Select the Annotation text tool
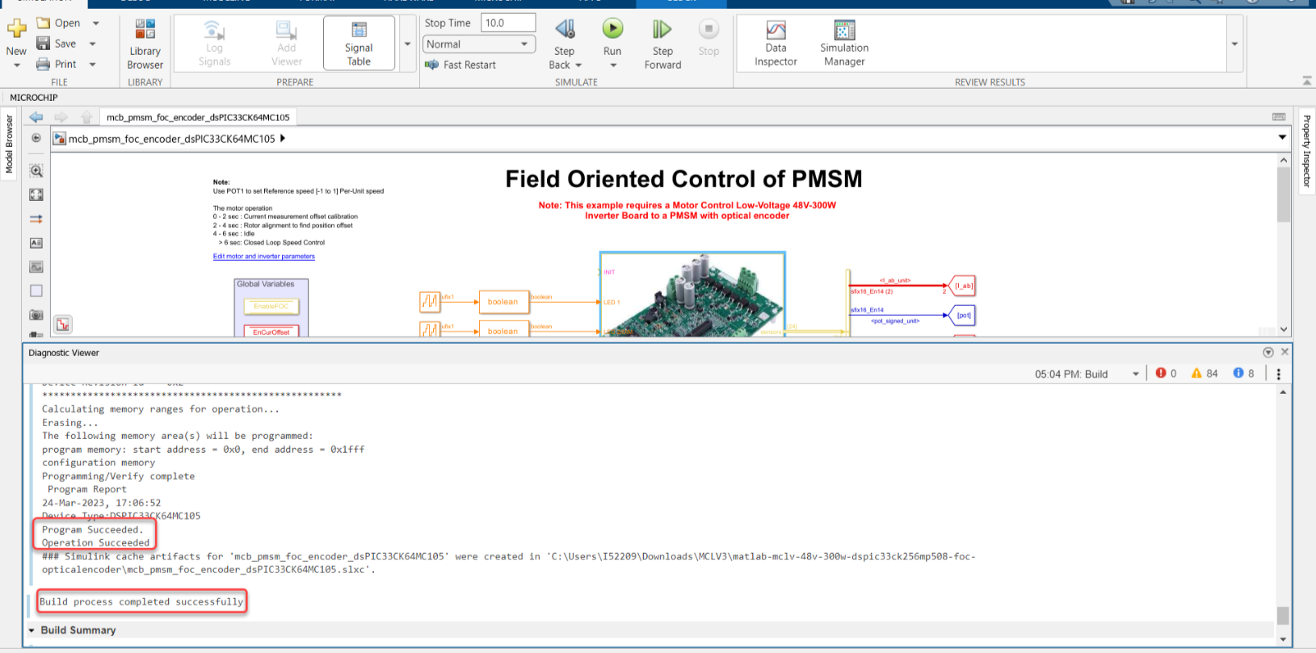This screenshot has width=1316, height=653. 36,243
